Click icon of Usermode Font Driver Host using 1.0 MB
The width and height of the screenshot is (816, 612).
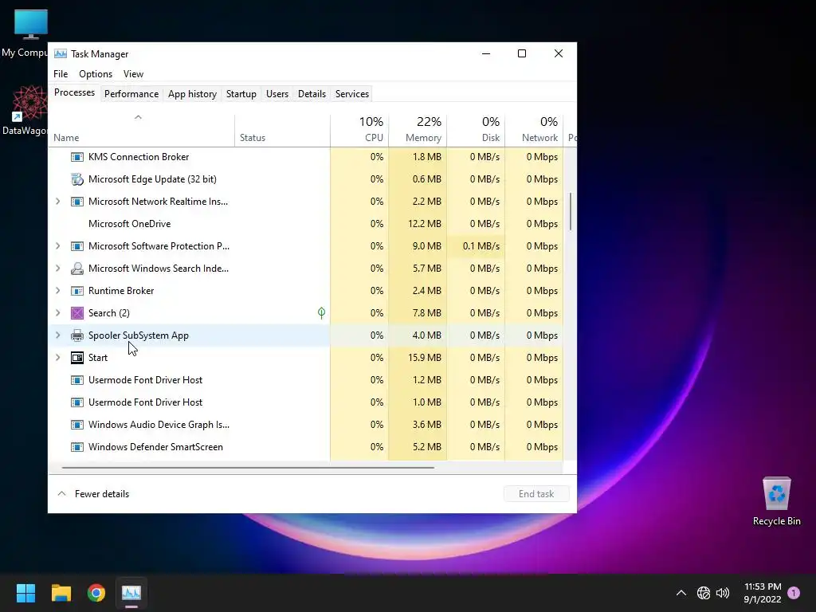pyautogui.click(x=77, y=402)
